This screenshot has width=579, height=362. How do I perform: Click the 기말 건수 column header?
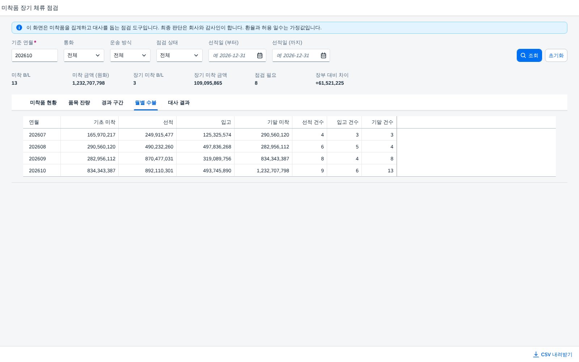click(379, 122)
